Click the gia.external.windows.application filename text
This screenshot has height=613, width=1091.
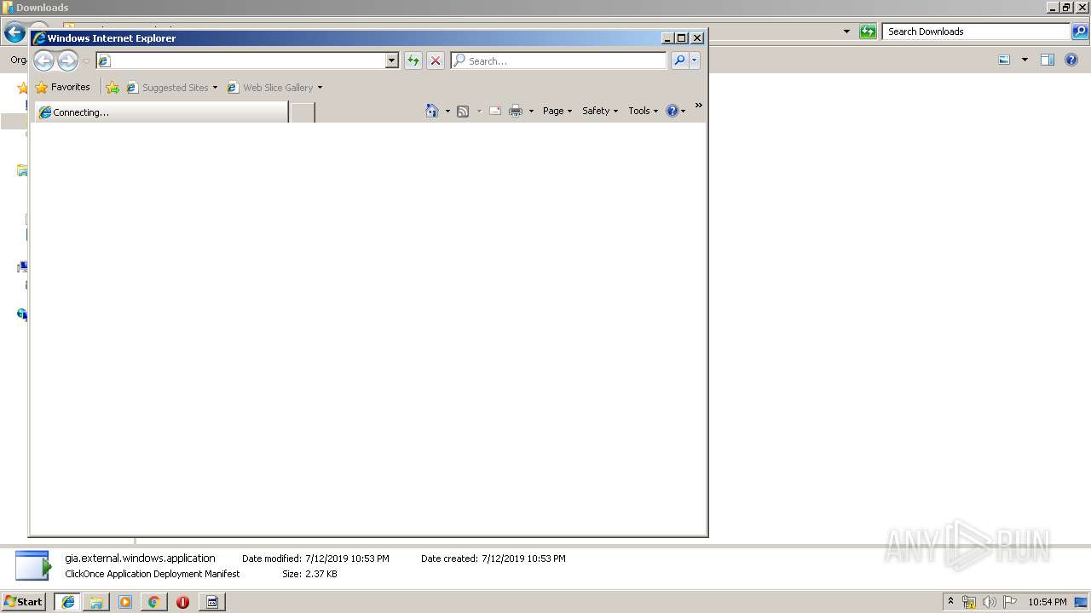(140, 559)
